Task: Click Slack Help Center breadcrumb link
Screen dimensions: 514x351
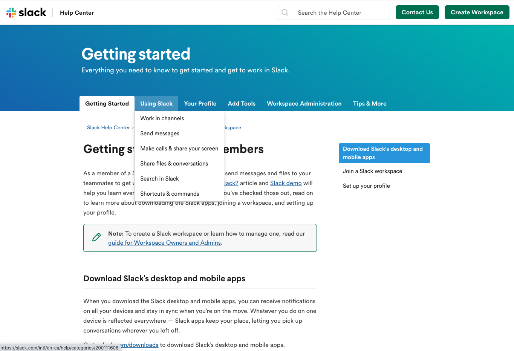Action: 109,127
